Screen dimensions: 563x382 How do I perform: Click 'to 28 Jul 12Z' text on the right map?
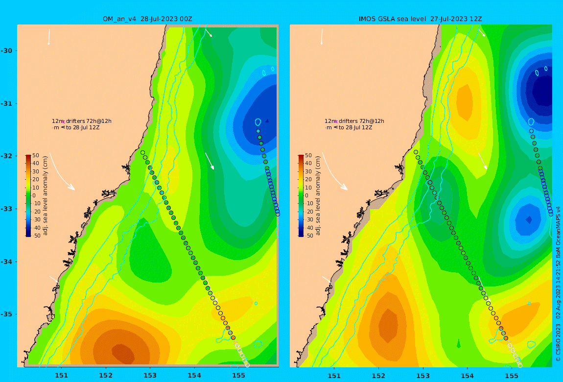[355, 127]
